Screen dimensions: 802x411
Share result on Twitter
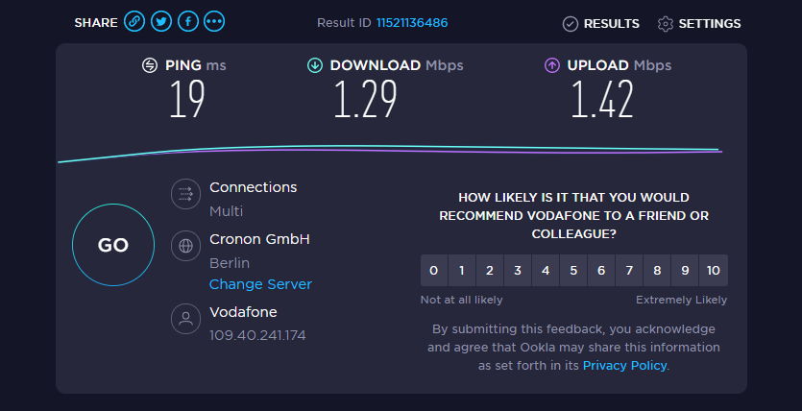161,21
